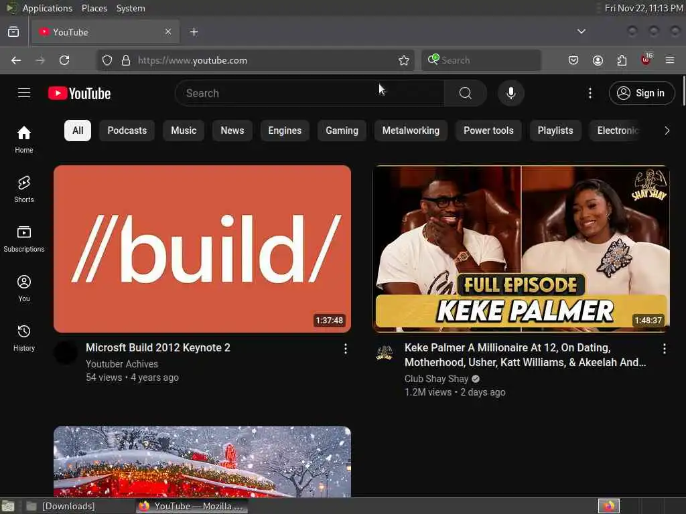
Task: Open the You section in sidebar
Action: [24, 288]
